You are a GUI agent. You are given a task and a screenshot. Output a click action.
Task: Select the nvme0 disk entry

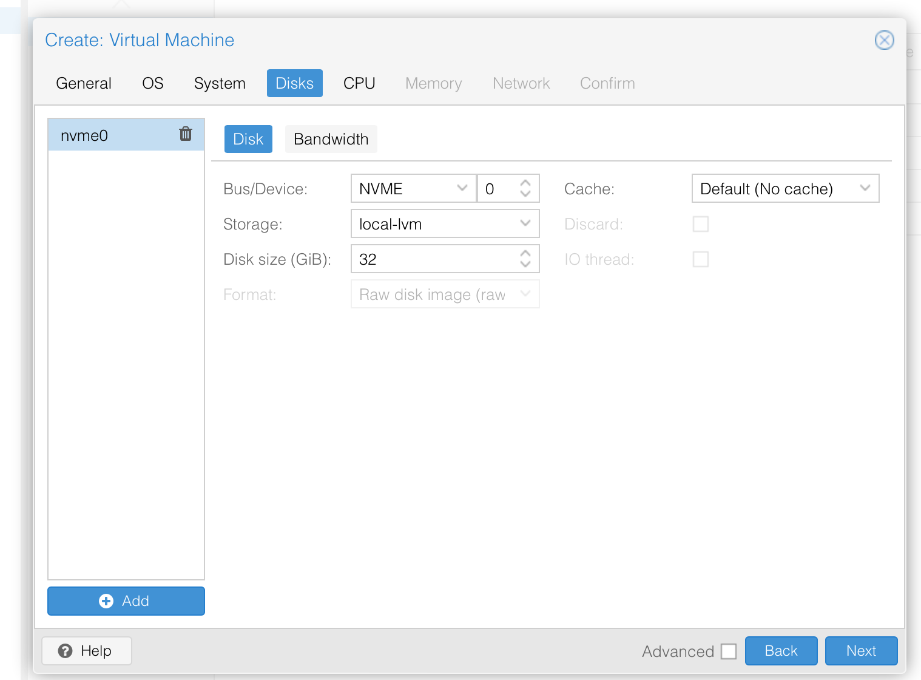tap(126, 135)
